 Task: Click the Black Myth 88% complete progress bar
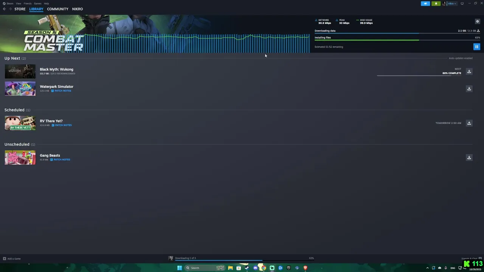[x=419, y=76]
